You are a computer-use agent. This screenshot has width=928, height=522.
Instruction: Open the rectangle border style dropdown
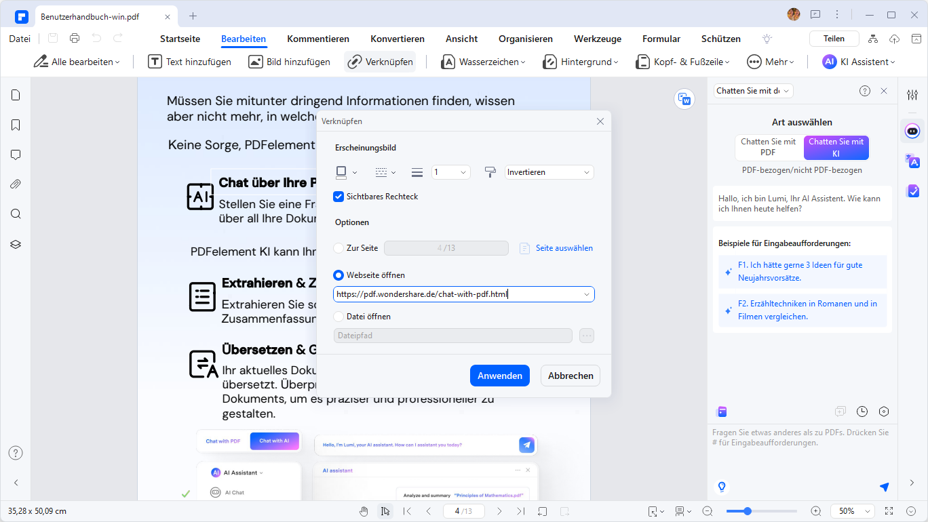[x=346, y=172]
